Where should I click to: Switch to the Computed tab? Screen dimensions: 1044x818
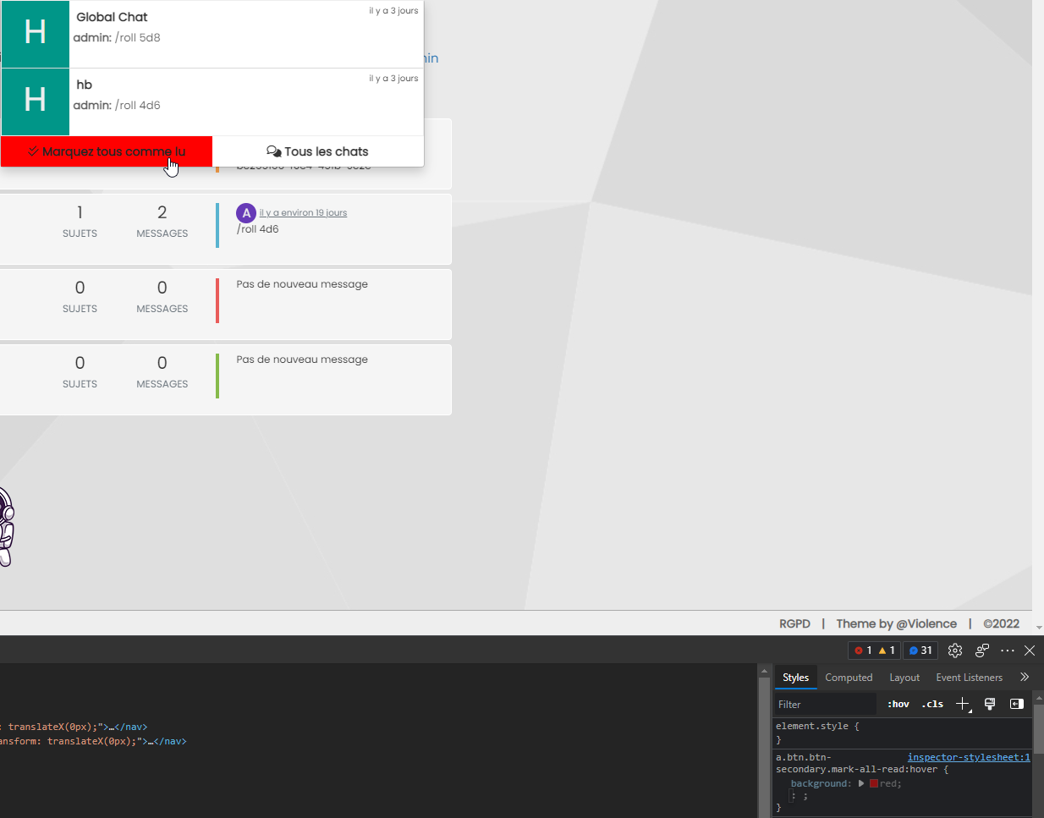click(x=848, y=678)
